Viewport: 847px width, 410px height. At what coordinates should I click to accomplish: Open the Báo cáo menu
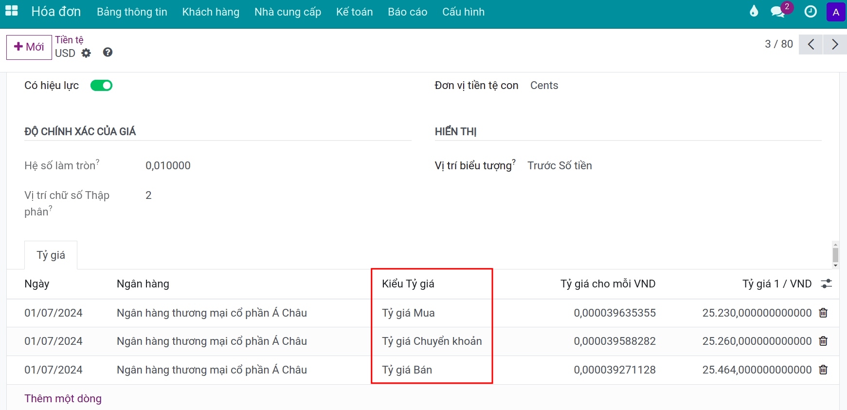pos(407,12)
